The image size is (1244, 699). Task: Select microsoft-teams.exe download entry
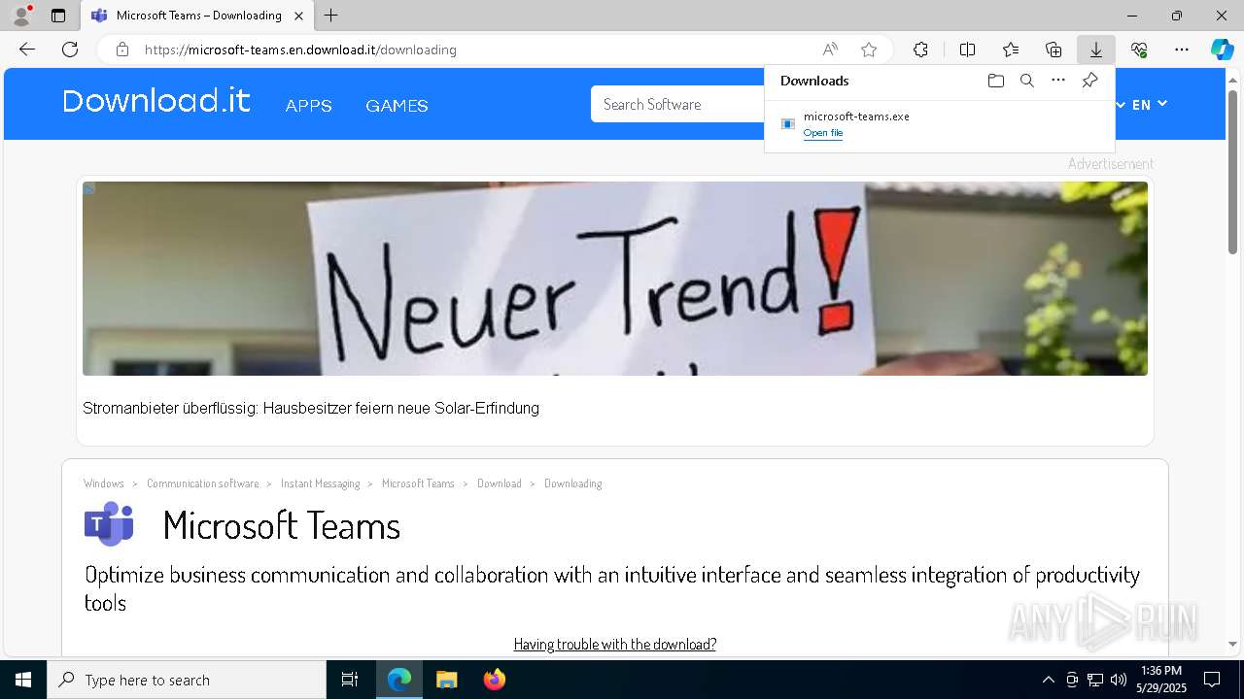click(939, 124)
